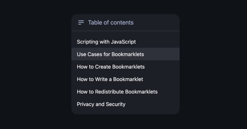Collapse the Table of contents panel header
Image resolution: width=247 pixels, height=129 pixels.
click(x=125, y=23)
